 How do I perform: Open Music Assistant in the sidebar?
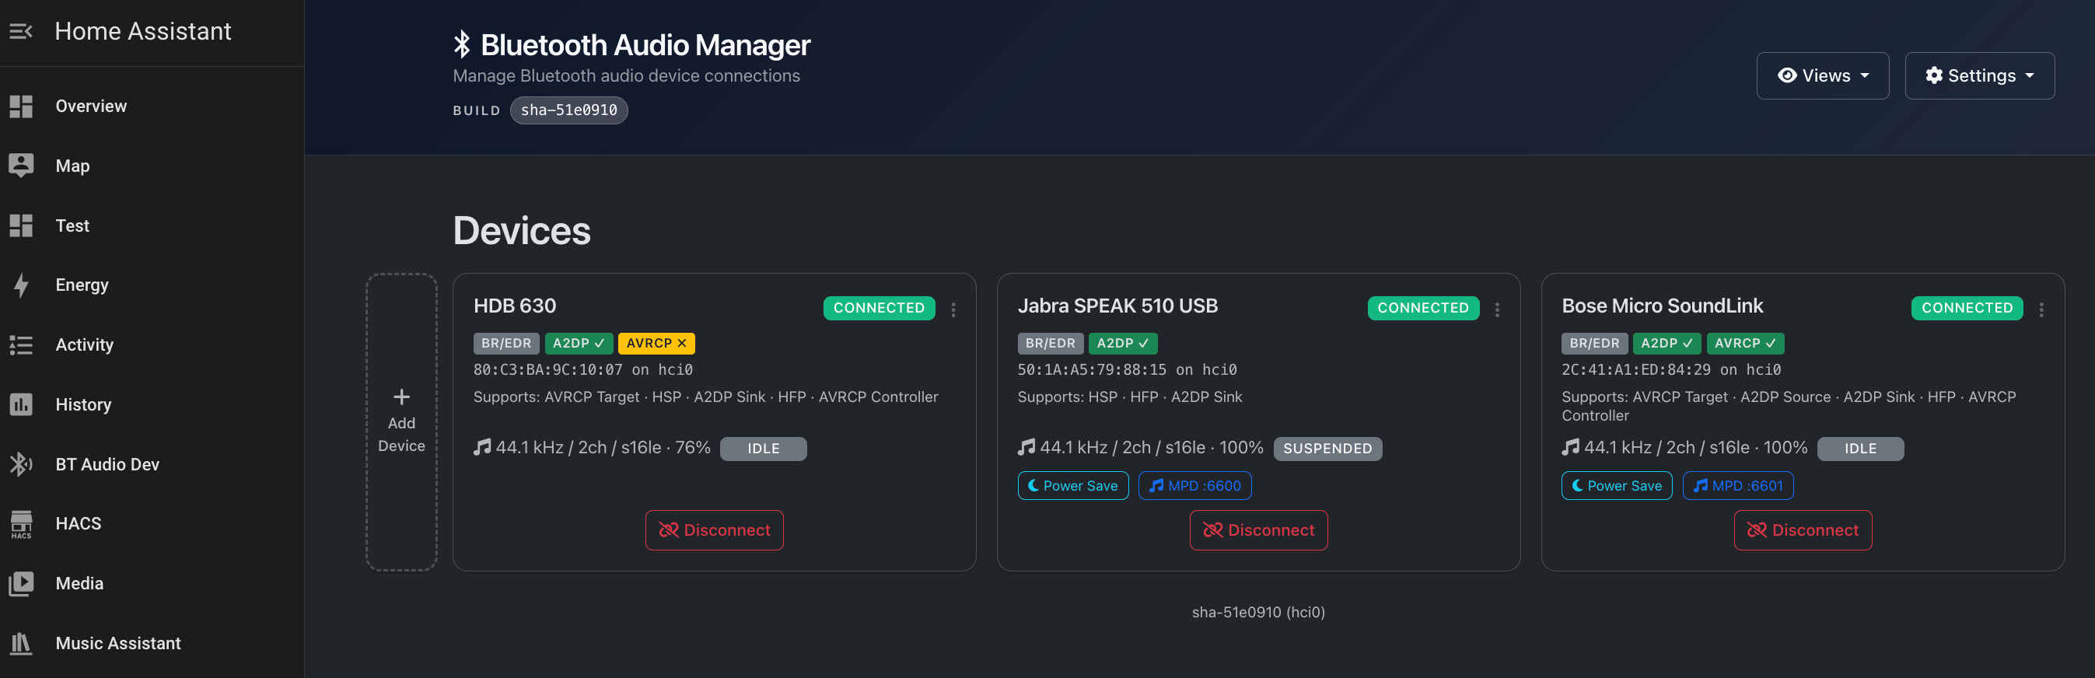tap(152, 644)
